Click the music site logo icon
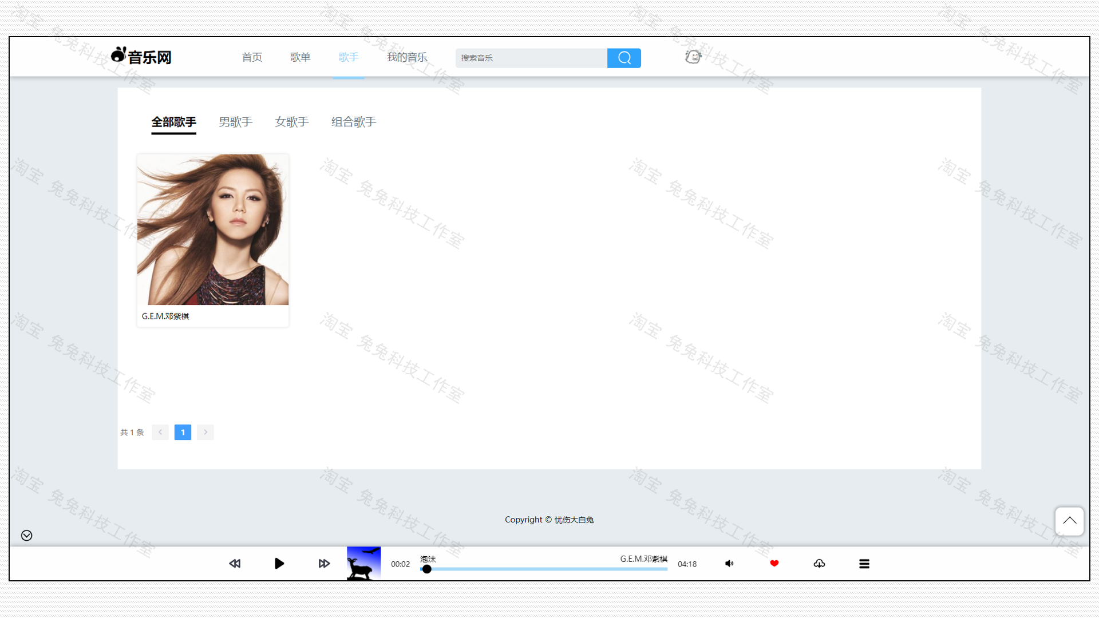This screenshot has width=1099, height=618. (x=118, y=55)
